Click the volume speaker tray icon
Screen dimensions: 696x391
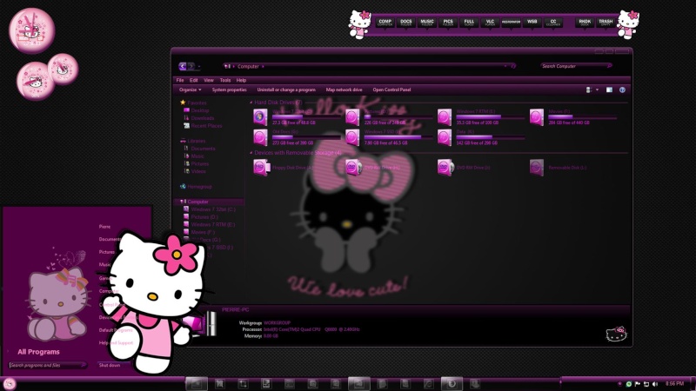point(655,384)
